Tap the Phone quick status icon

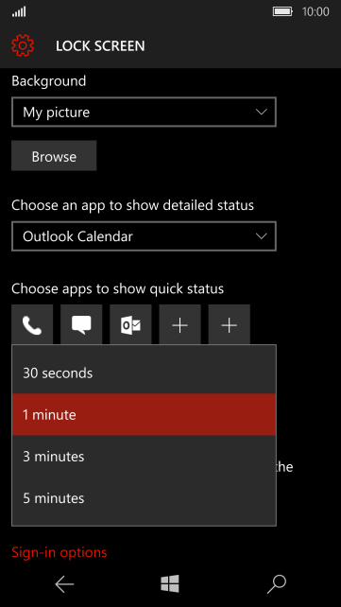(x=32, y=324)
